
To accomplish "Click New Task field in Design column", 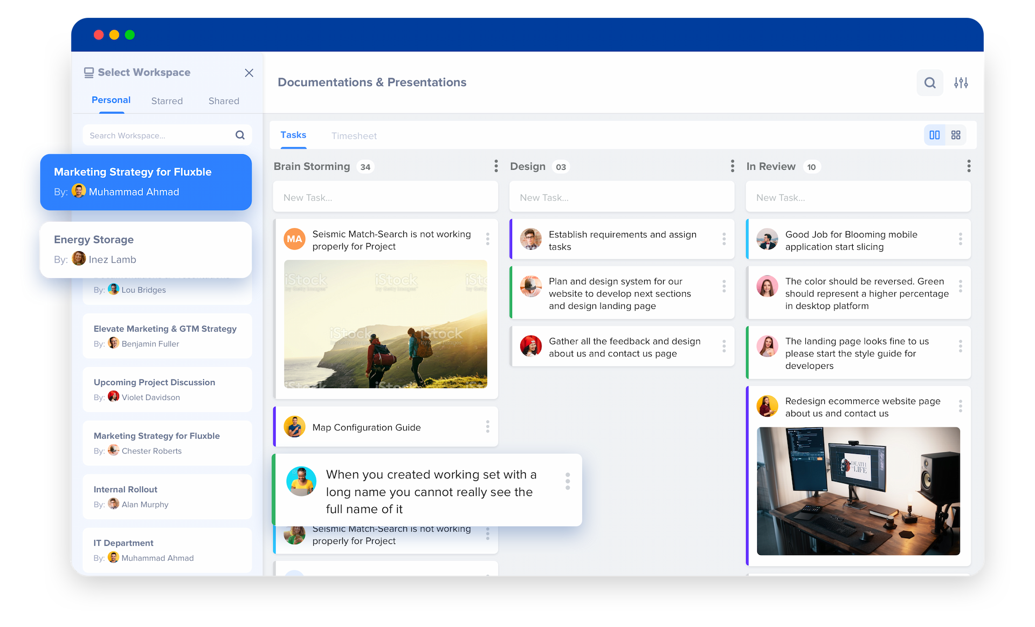I will coord(622,197).
